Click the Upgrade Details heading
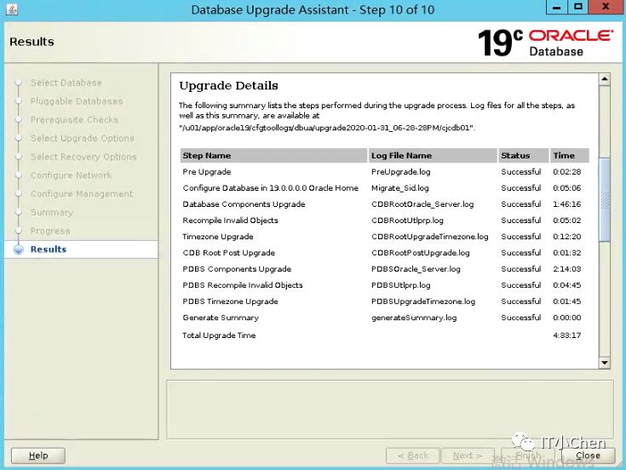The width and height of the screenshot is (626, 470). tap(229, 86)
